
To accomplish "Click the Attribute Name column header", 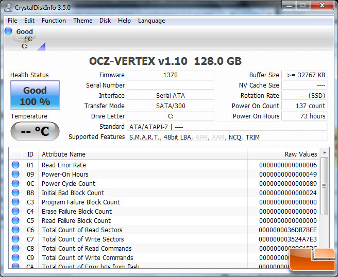I will pyautogui.click(x=143, y=154).
